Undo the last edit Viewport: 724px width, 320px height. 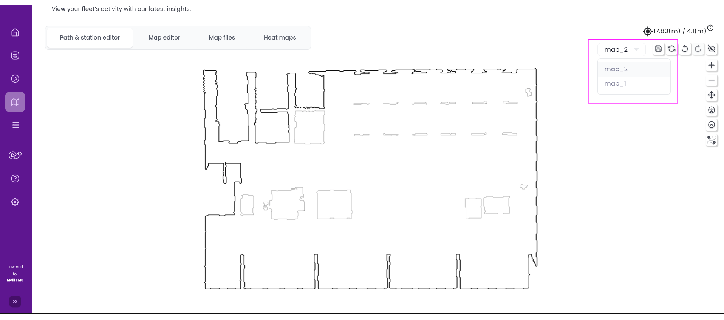click(685, 49)
